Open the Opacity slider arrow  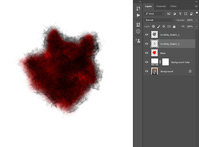coord(197,20)
